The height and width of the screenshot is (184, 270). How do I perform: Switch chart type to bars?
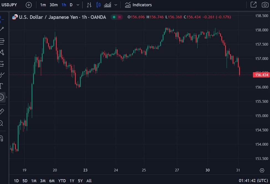click(x=89, y=5)
